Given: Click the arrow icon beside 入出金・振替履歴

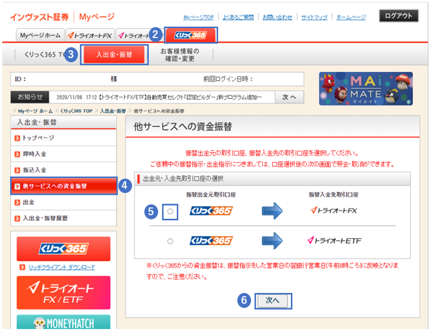Looking at the screenshot, I should click(17, 218).
